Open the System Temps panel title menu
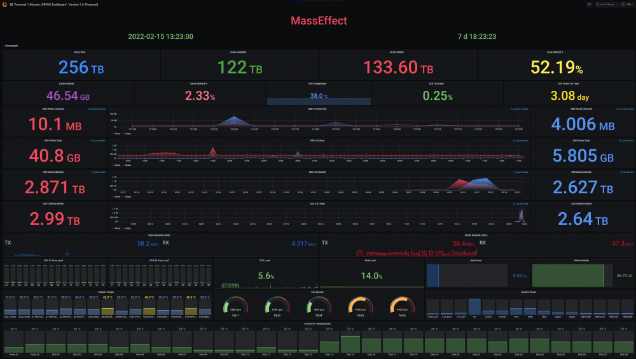This screenshot has height=359, width=636. point(106,292)
